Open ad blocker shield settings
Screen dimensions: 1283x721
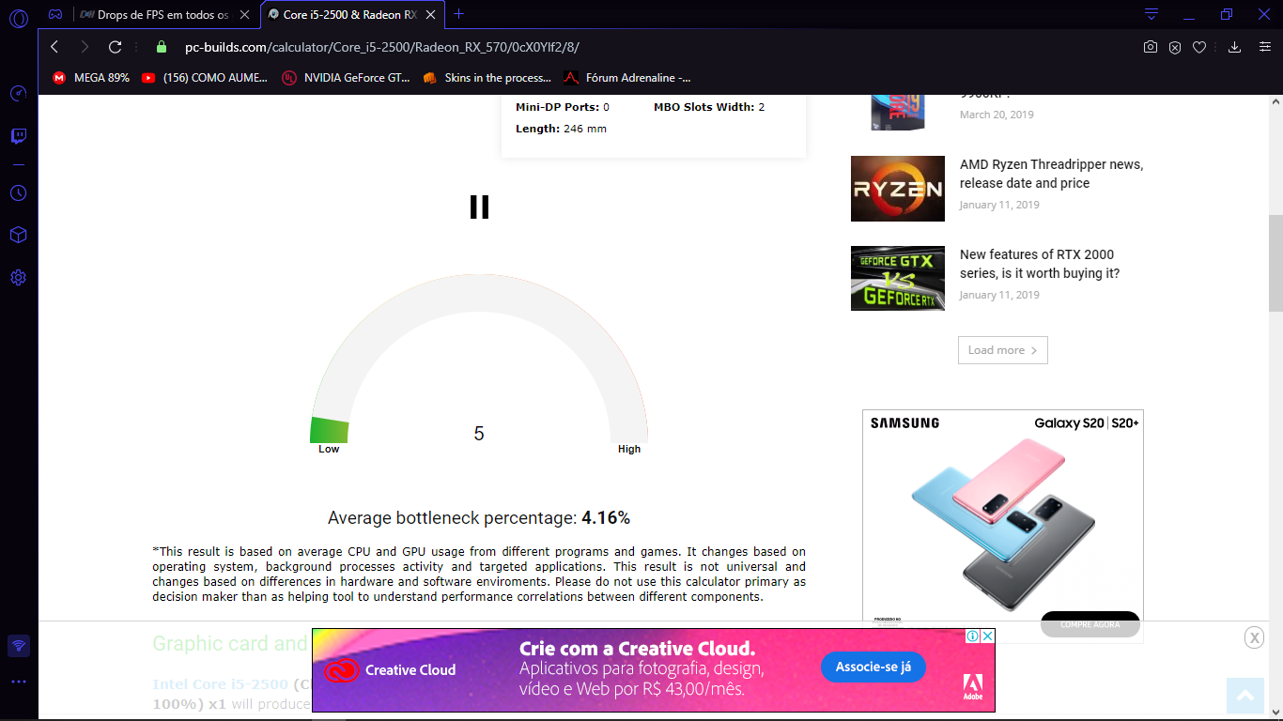pos(1175,47)
